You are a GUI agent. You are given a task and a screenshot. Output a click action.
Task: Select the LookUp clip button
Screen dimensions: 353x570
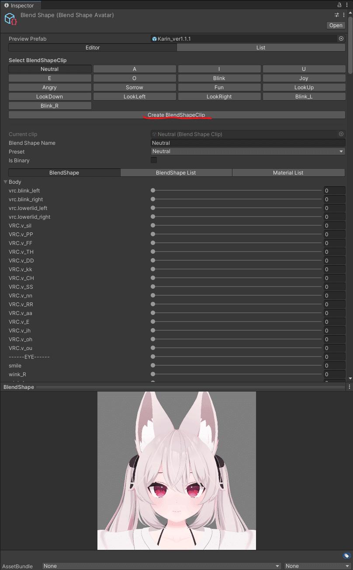[304, 87]
